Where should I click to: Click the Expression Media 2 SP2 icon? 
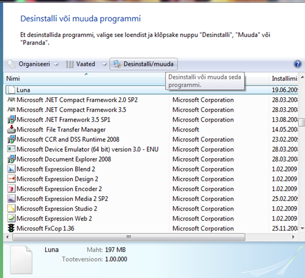pos(12,199)
